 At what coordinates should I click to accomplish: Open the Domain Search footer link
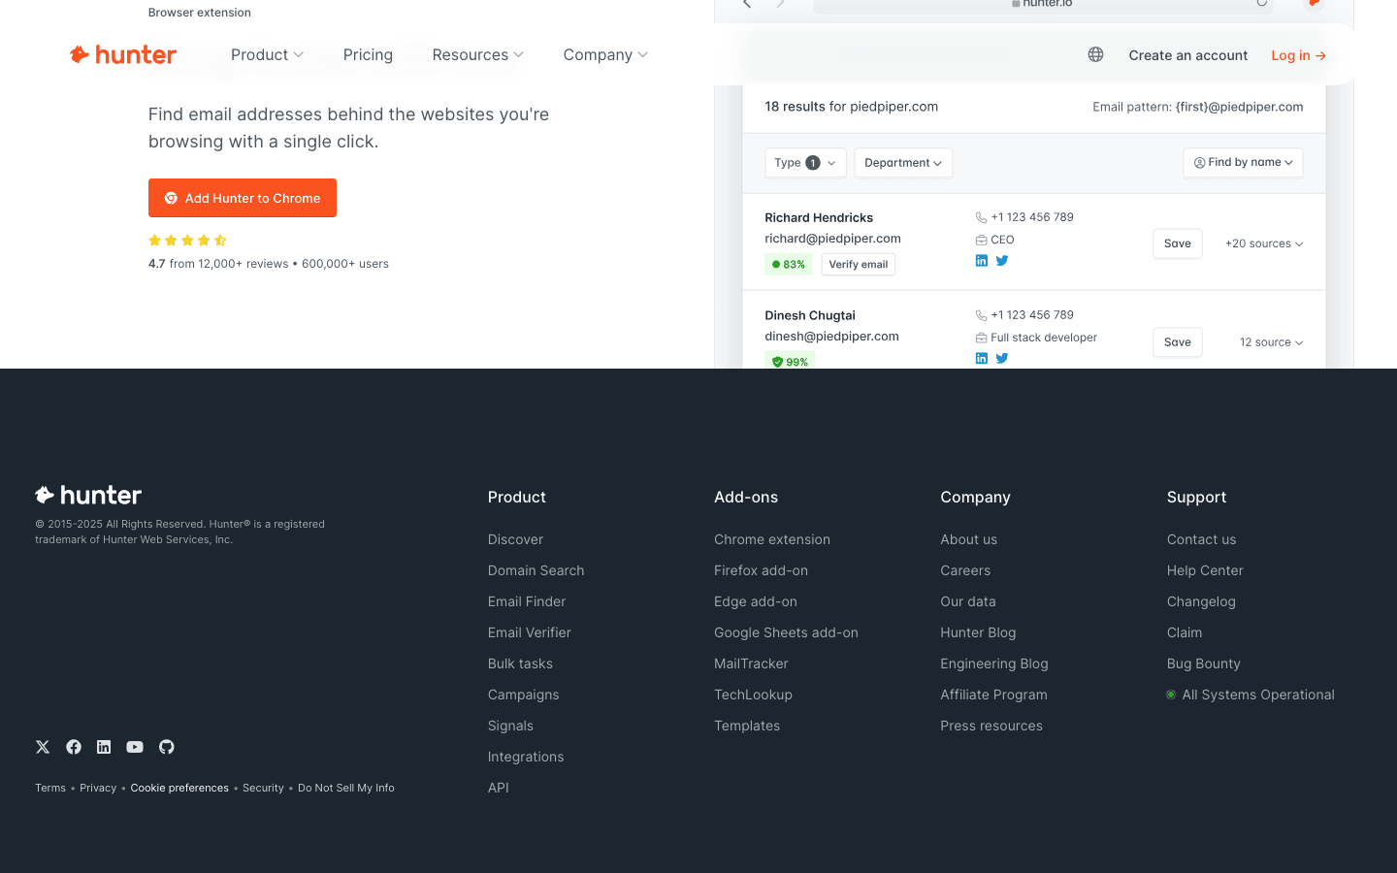[x=536, y=570]
